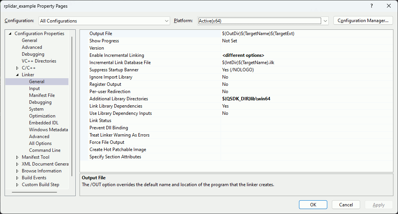Select Debugging under Configuration Properties
This screenshot has width=398, height=214.
(33, 54)
